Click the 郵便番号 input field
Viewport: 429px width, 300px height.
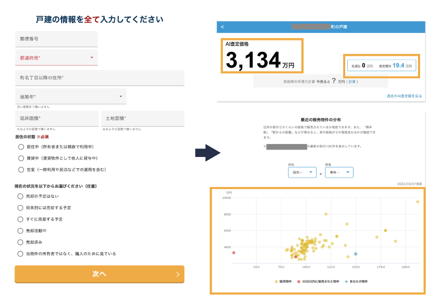click(x=56, y=39)
